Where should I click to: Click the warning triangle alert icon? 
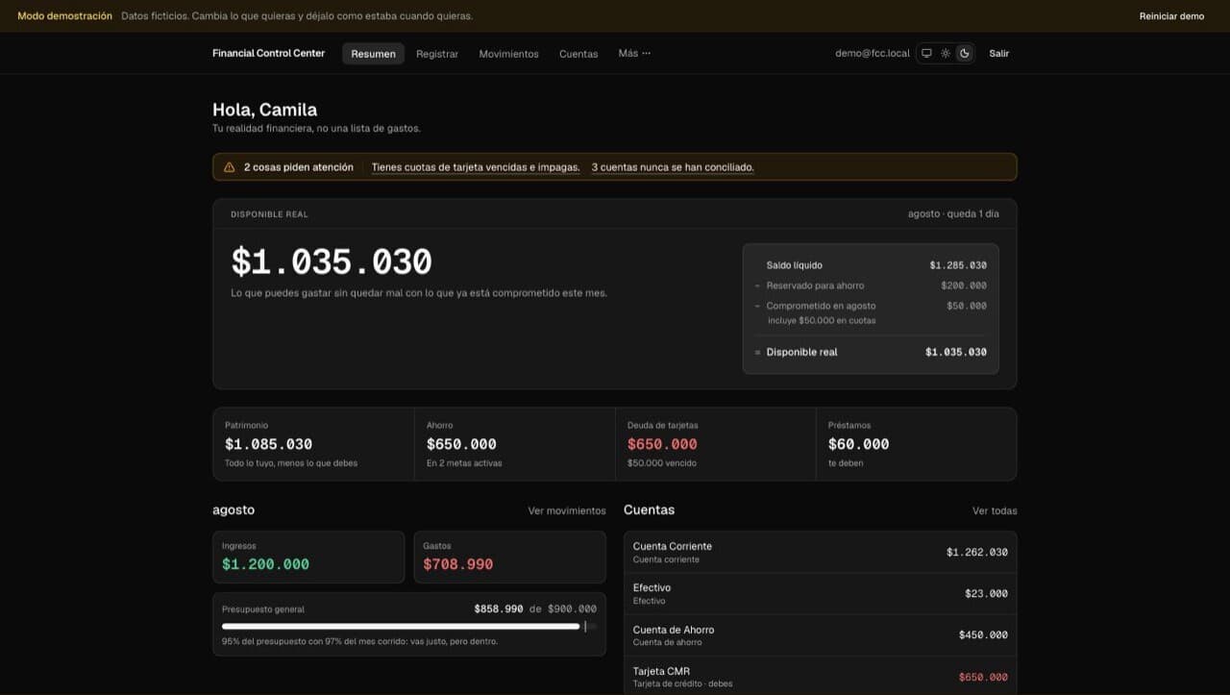click(x=229, y=167)
